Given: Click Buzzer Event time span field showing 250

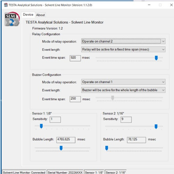Looking at the screenshot, I should 75,99.
